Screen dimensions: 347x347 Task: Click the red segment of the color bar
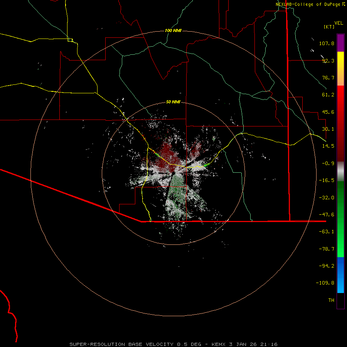point(340,123)
